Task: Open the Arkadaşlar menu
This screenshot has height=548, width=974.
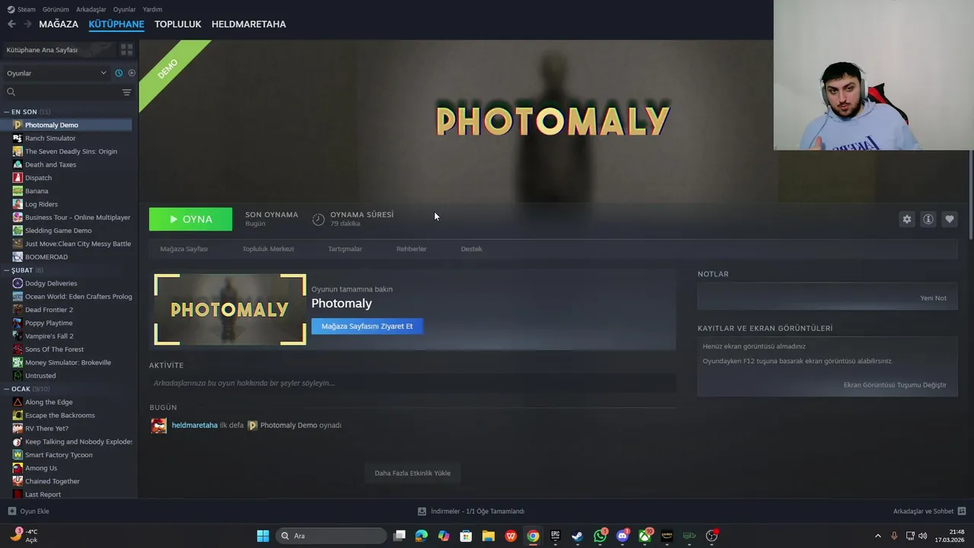Action: coord(91,9)
